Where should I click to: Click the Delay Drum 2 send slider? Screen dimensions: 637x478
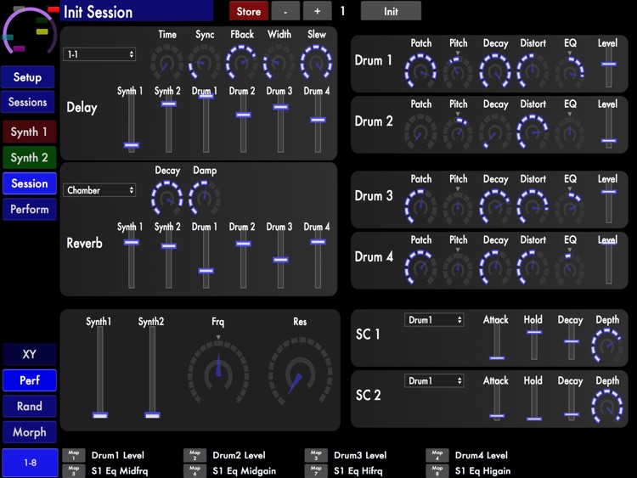pos(243,124)
